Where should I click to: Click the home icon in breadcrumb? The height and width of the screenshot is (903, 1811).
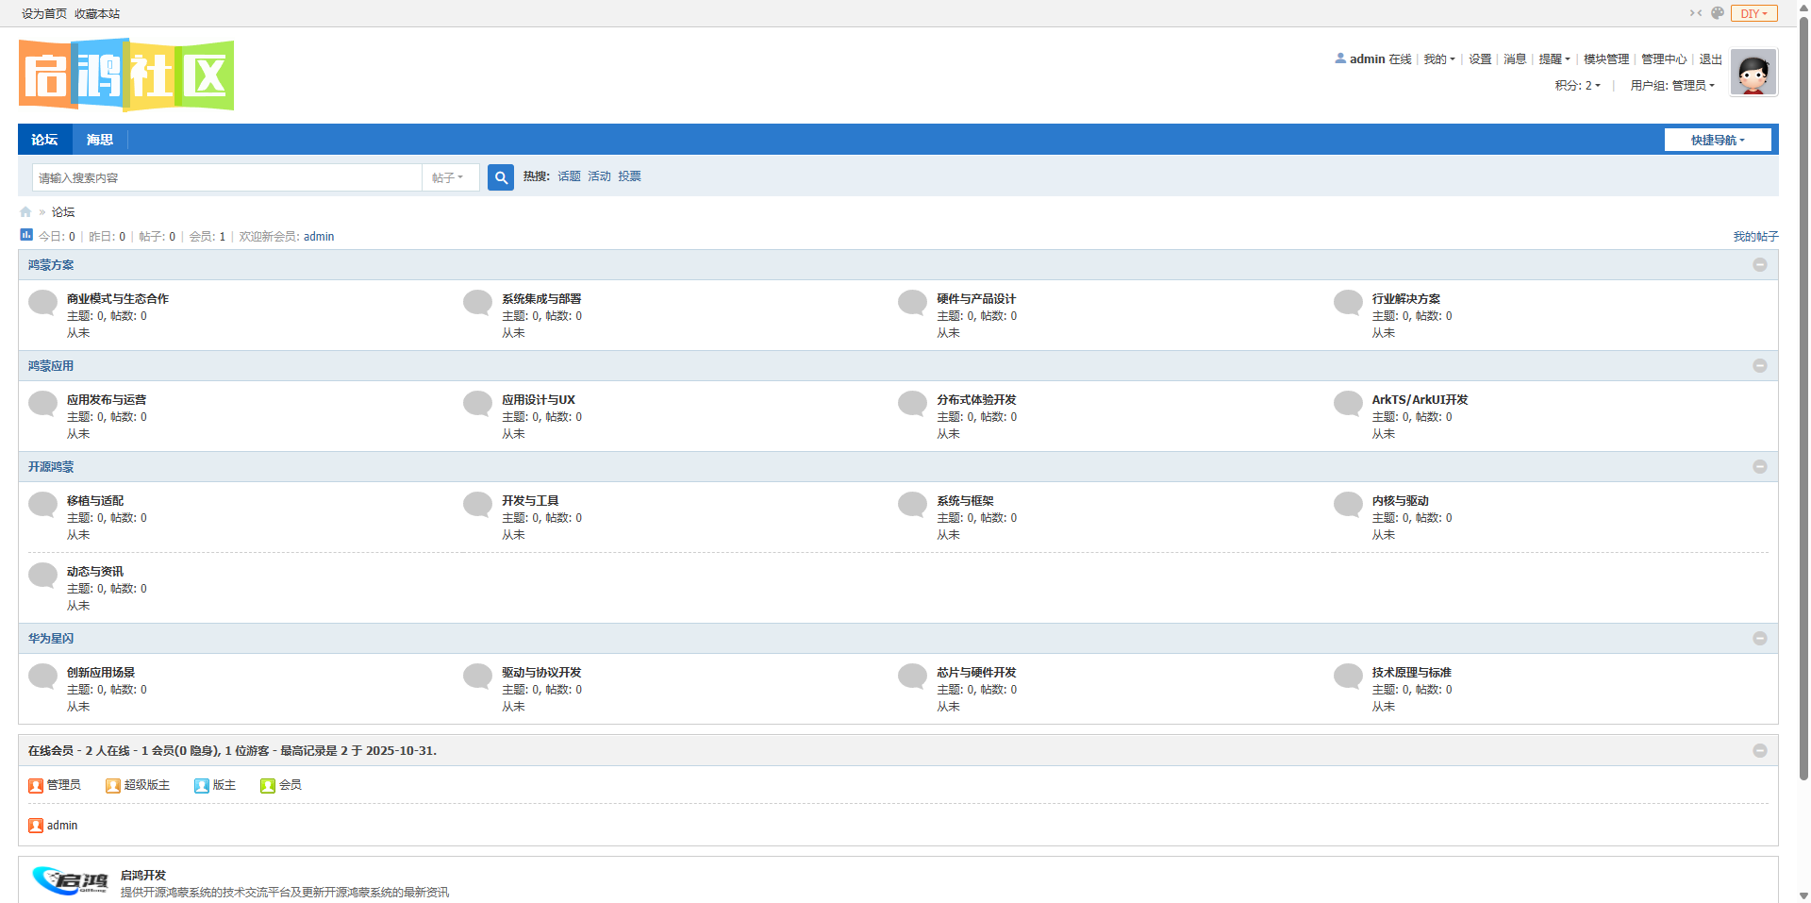pyautogui.click(x=25, y=212)
